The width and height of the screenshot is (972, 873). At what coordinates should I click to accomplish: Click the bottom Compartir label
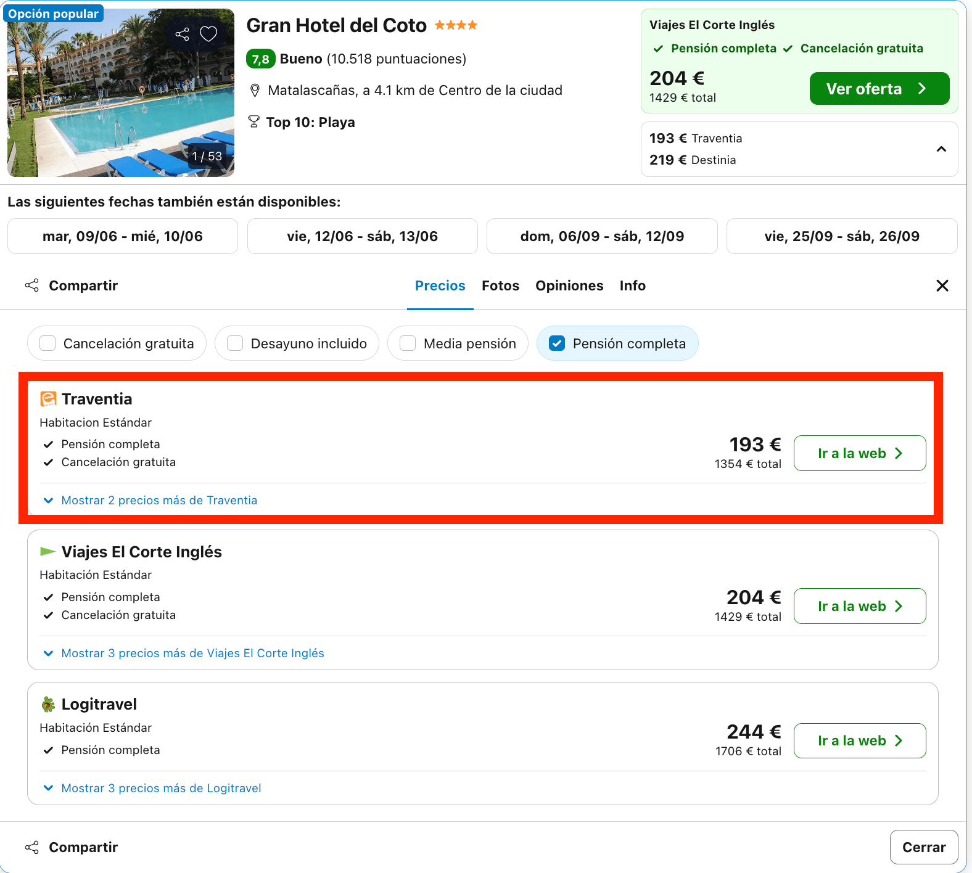[83, 847]
